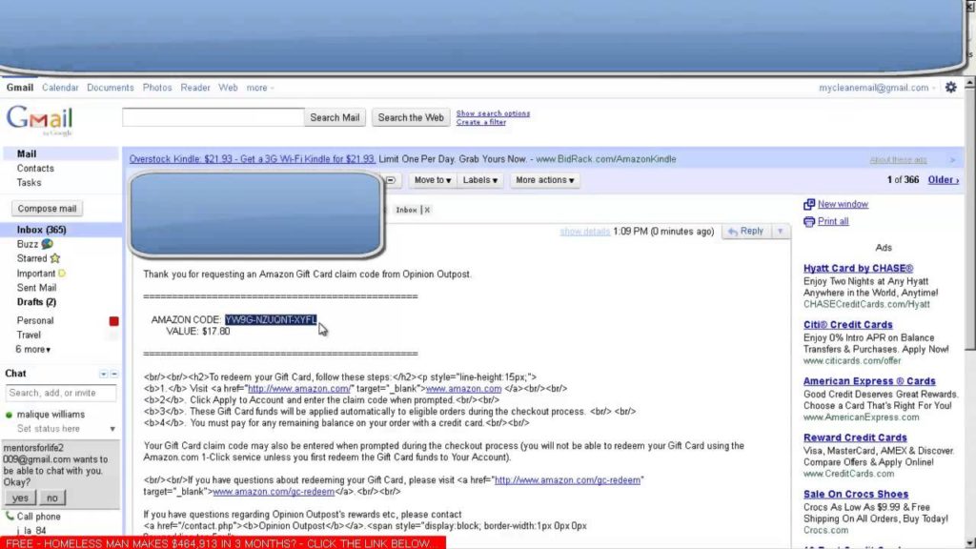Click the Reply arrow icon
Viewport: 976px width, 549px height.
click(x=733, y=232)
